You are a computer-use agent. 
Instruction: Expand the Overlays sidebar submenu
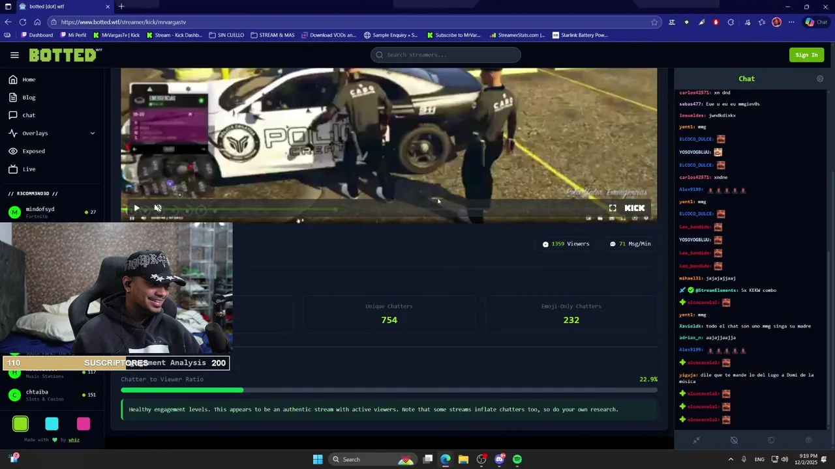coord(52,134)
